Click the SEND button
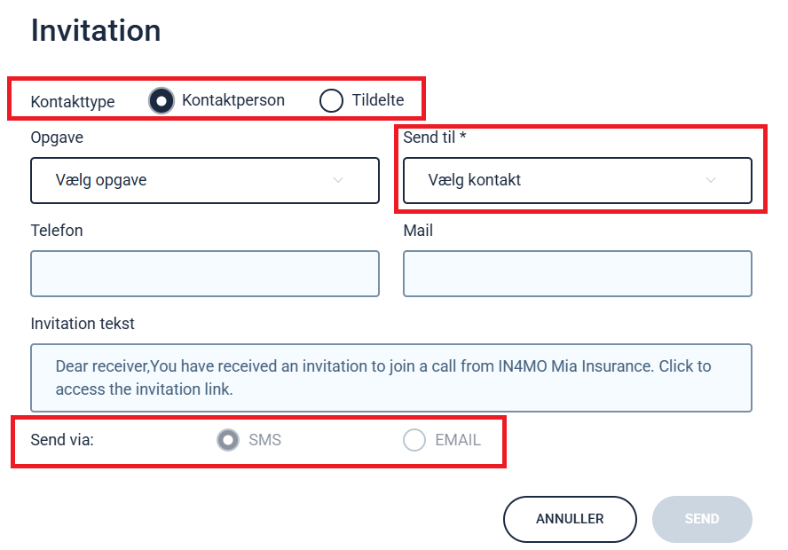This screenshot has height=550, width=788. (702, 519)
